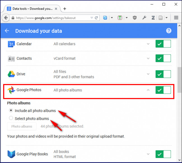This screenshot has height=163, width=182.
Task: Click the wrench extension icon
Action: 144,18
